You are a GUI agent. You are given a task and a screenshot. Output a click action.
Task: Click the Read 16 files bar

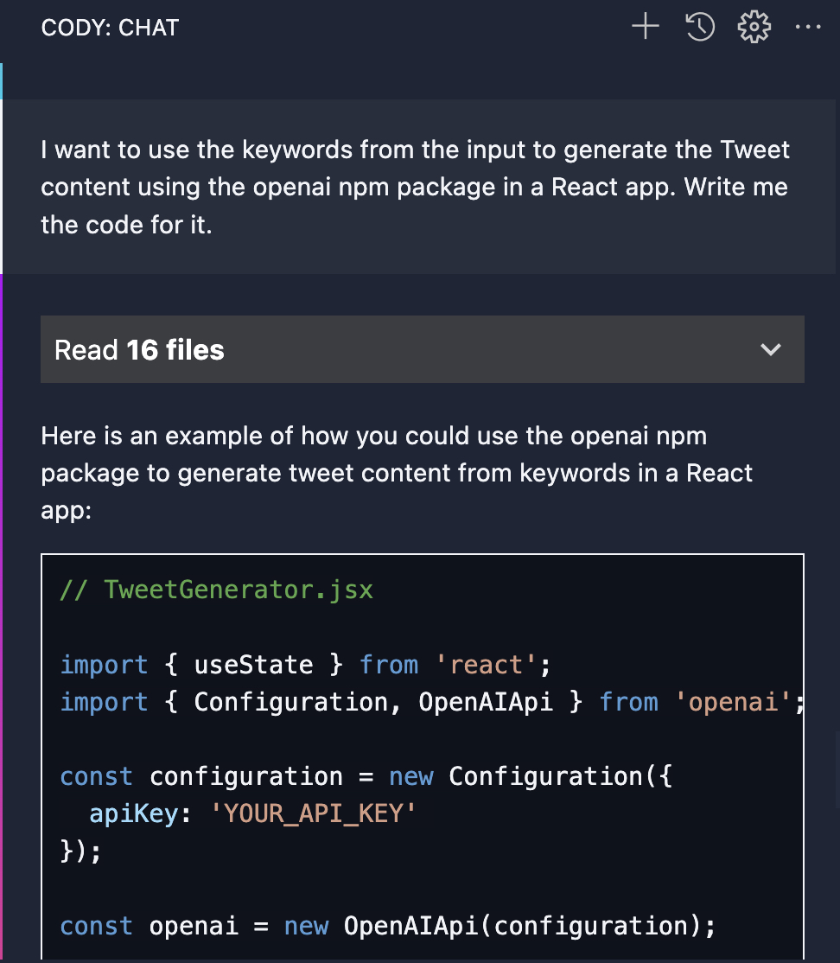[423, 349]
